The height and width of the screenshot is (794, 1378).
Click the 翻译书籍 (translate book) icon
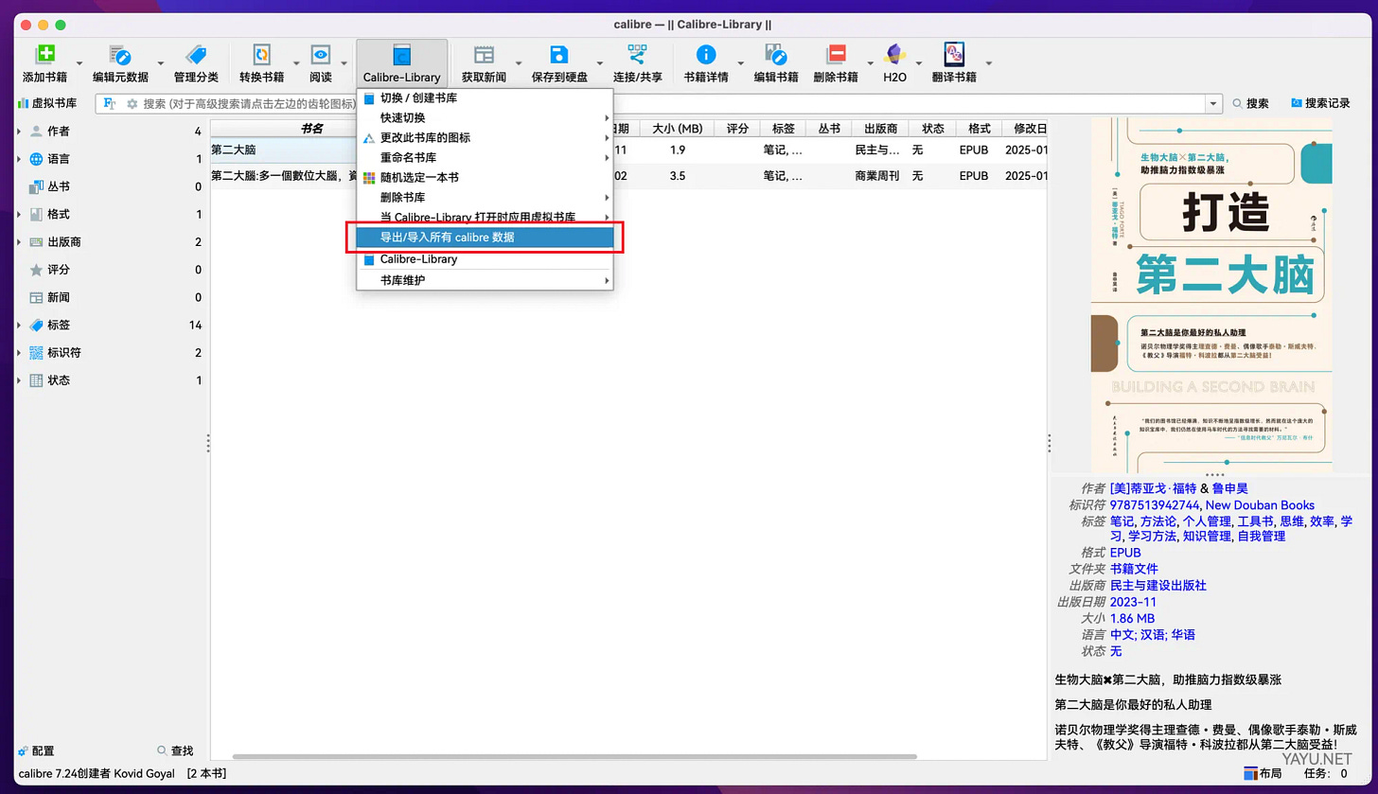click(x=953, y=55)
